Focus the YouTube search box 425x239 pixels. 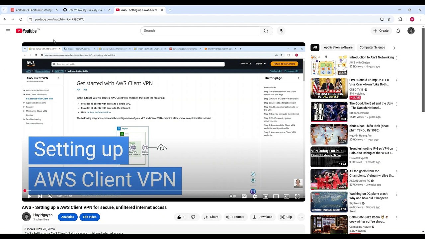tap(200, 31)
